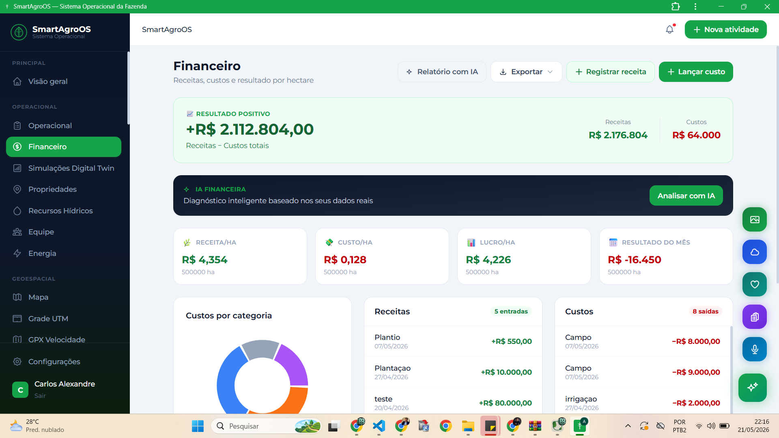Click the volume icon in system tray
The height and width of the screenshot is (438, 779).
tap(711, 426)
